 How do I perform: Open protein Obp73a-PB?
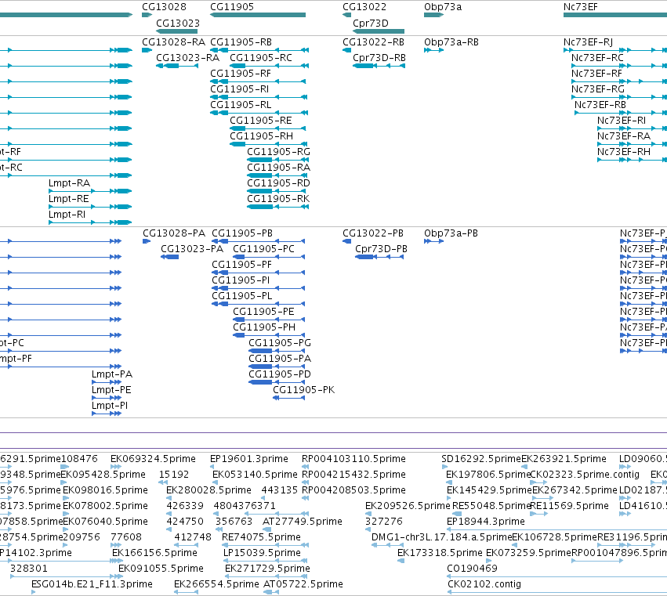pos(451,233)
